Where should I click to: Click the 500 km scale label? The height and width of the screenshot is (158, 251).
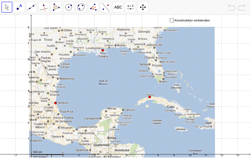pos(37,152)
